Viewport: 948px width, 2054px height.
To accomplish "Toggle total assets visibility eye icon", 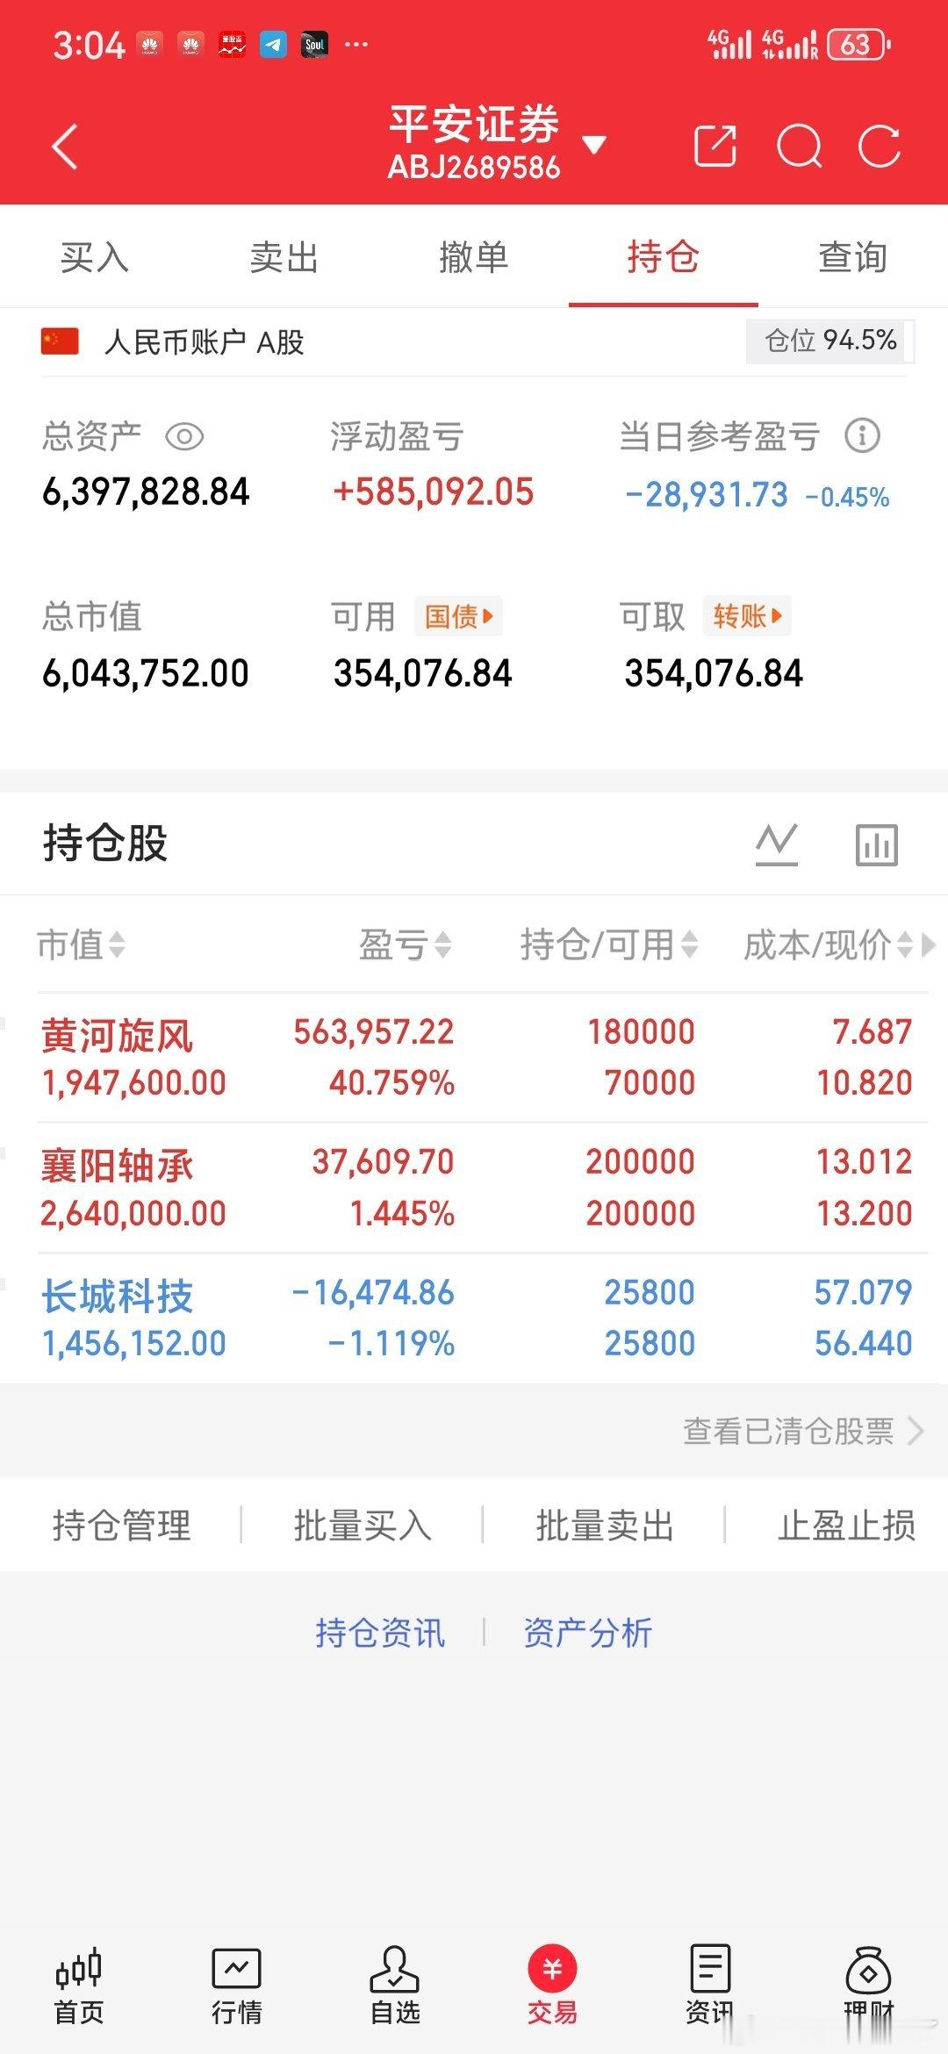I will pos(184,436).
